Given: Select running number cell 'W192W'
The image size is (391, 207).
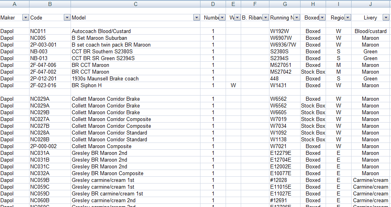Looking at the screenshot, I should tap(285, 31).
